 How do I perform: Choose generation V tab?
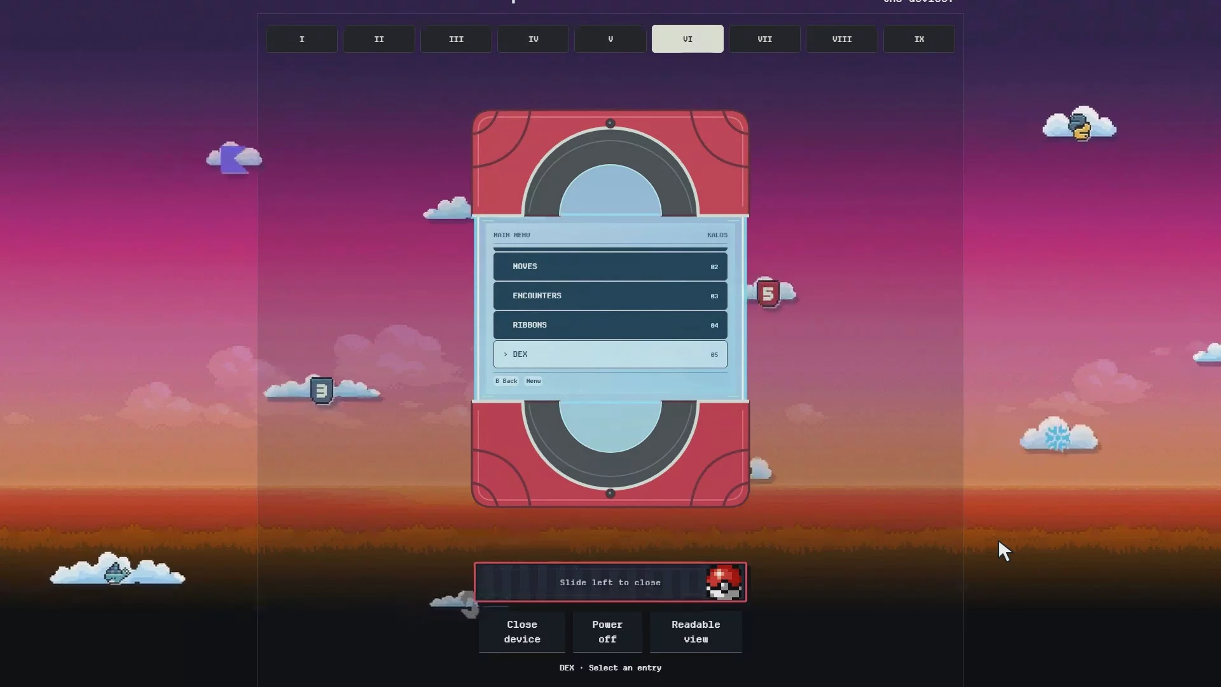[610, 39]
